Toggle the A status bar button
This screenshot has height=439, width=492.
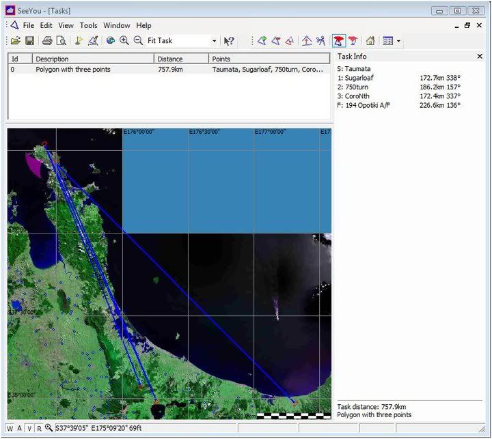pyautogui.click(x=20, y=429)
